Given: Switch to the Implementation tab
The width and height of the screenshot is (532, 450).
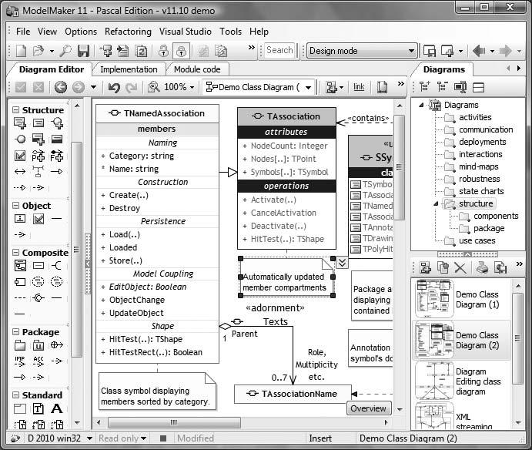Looking at the screenshot, I should pos(129,69).
